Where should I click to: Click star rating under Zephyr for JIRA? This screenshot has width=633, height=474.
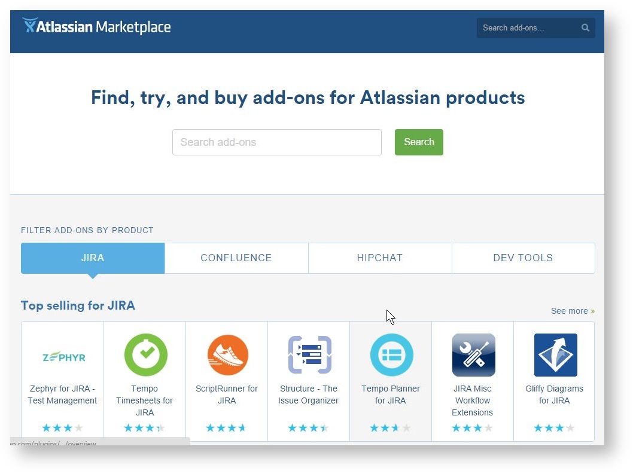coord(63,427)
